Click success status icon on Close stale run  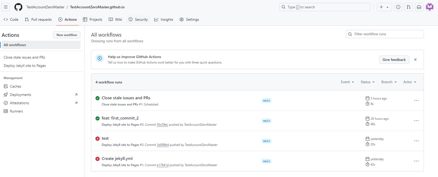pos(98,98)
